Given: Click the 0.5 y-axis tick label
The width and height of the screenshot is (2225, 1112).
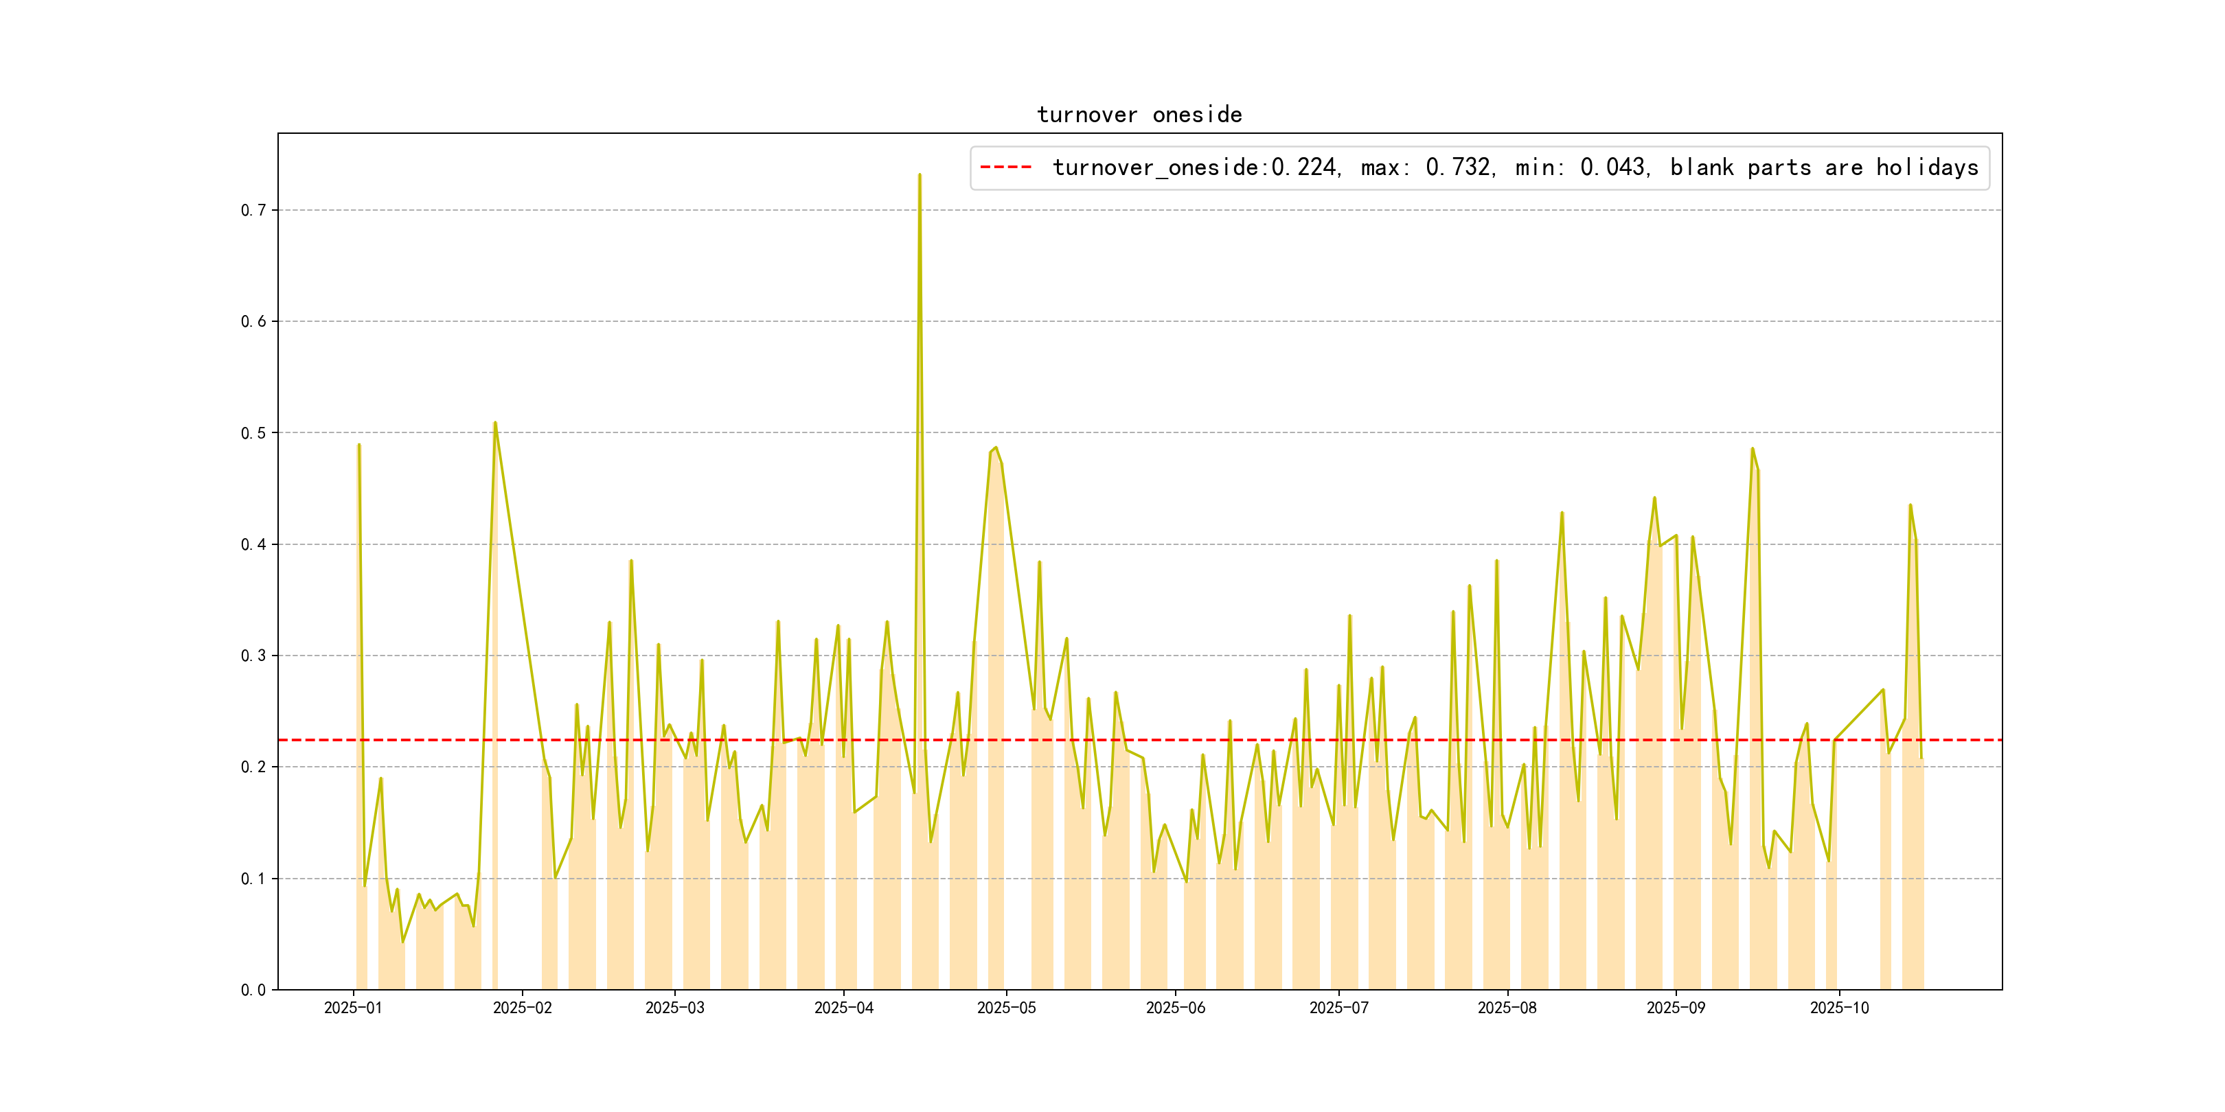Looking at the screenshot, I should click(x=253, y=433).
